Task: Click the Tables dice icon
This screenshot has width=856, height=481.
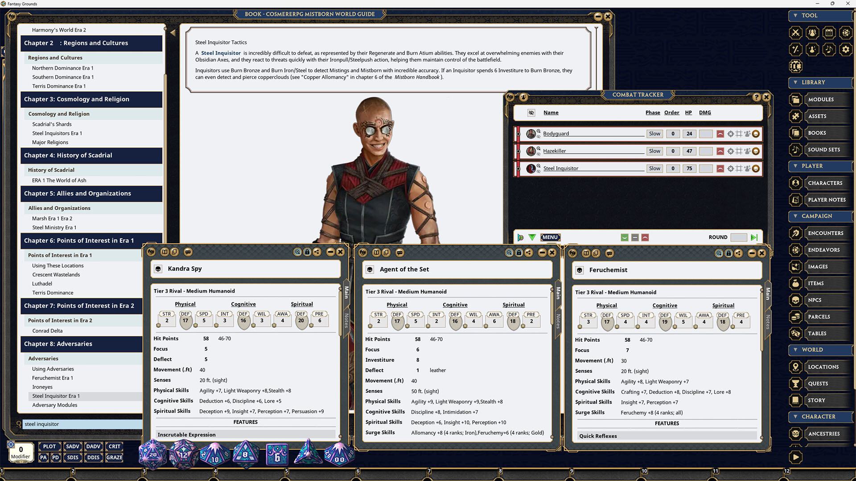Action: [x=795, y=334]
